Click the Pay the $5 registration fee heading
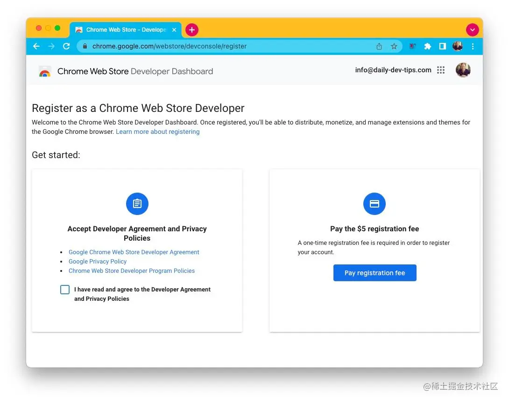This screenshot has width=509, height=402. (375, 229)
